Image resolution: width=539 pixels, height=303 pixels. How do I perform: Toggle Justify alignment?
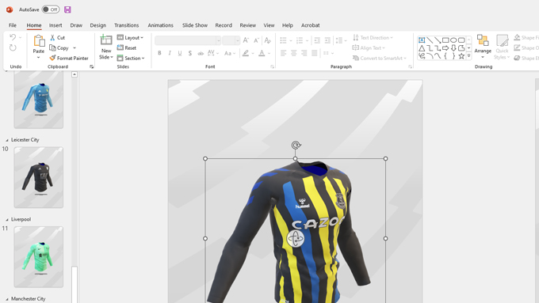click(314, 53)
